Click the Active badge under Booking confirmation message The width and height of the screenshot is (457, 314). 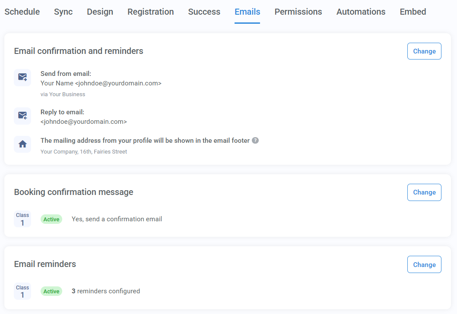coord(51,219)
